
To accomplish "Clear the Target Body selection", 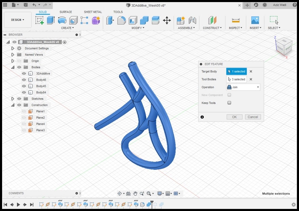I will click(251, 71).
